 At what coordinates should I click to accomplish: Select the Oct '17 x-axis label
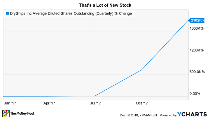[x=141, y=103]
